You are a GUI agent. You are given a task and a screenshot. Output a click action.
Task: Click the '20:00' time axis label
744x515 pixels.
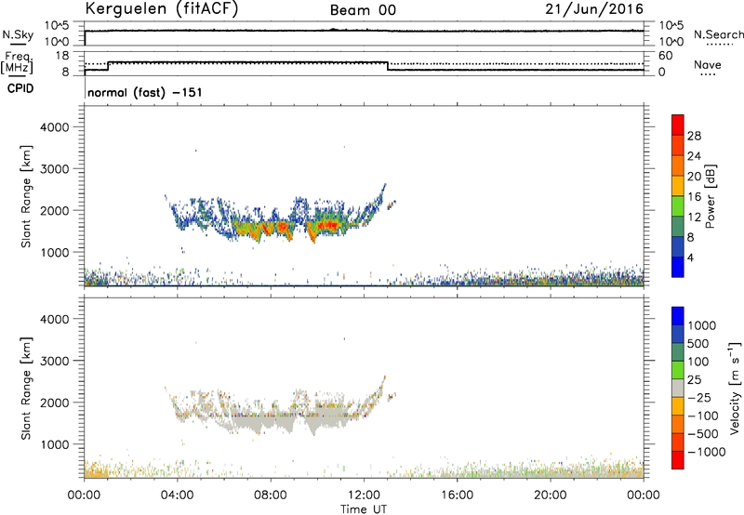550,495
